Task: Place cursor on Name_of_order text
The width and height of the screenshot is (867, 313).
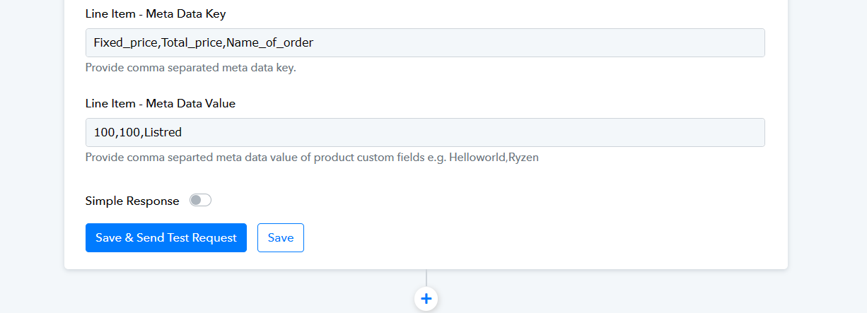Action: [269, 42]
